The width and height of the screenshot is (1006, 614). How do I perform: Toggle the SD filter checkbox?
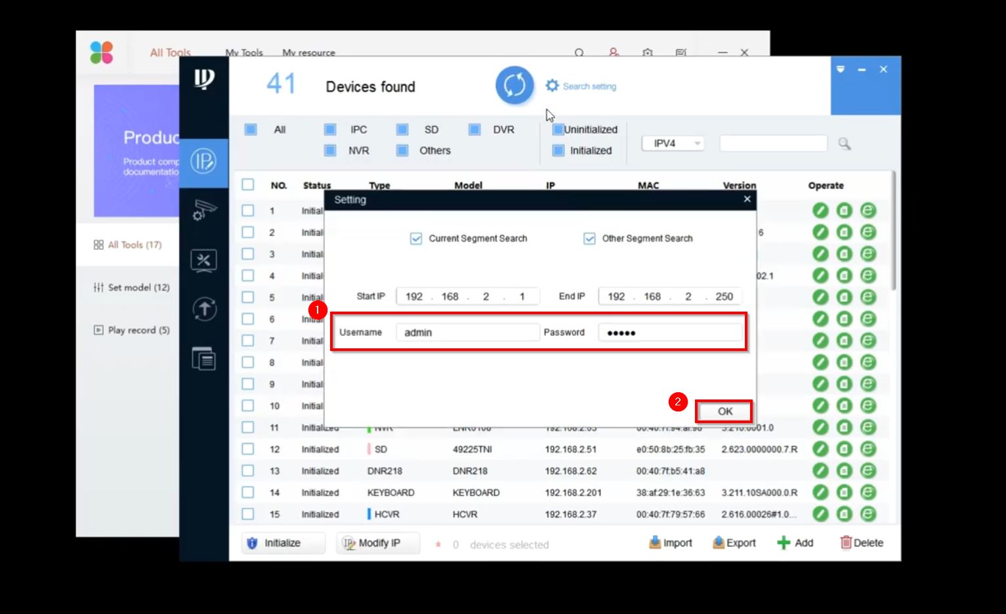click(402, 129)
